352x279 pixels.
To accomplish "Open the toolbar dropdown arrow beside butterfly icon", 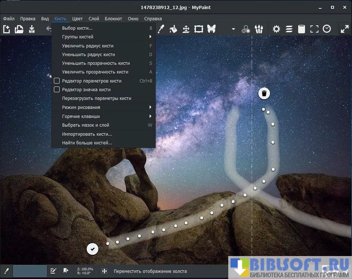I will 233,29.
